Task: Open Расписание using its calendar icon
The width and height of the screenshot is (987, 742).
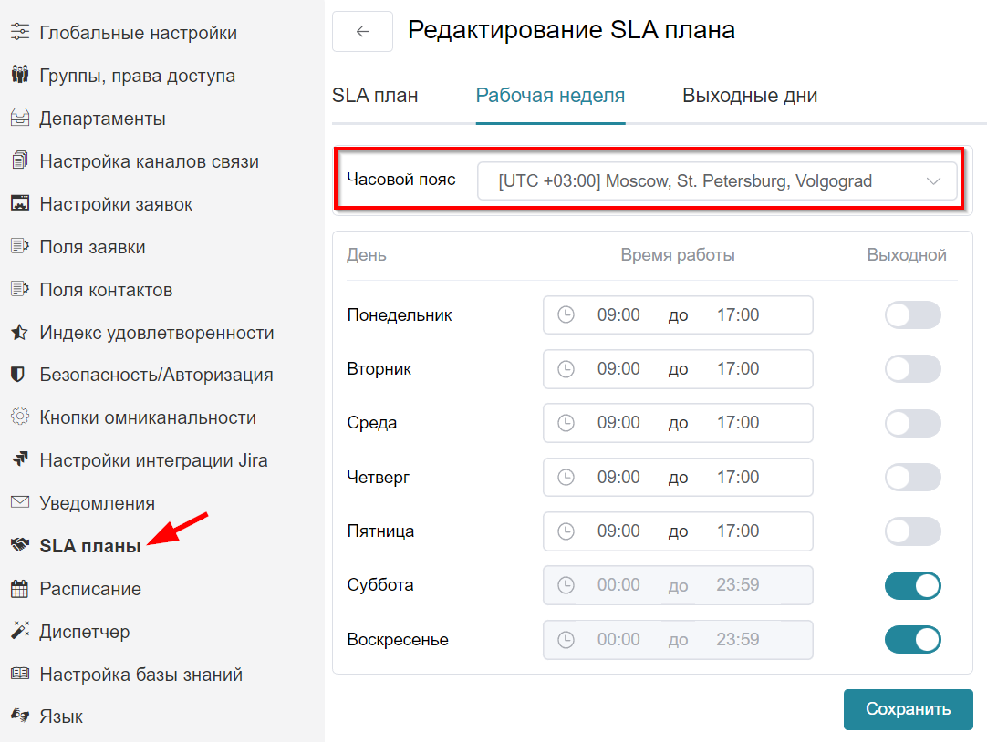Action: (20, 589)
